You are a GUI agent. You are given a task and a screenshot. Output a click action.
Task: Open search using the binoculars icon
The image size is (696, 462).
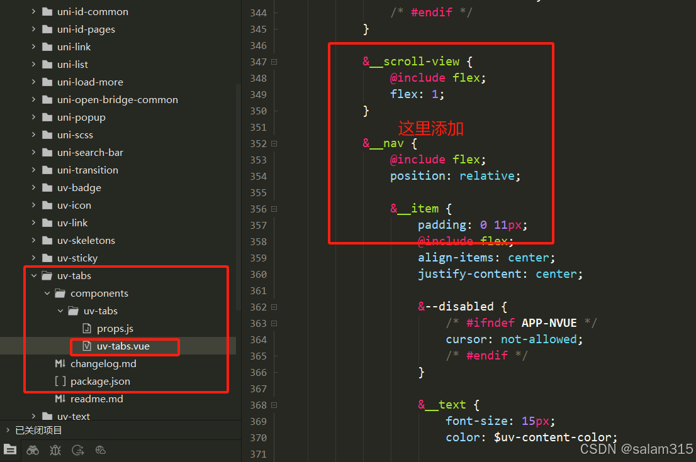(x=32, y=450)
